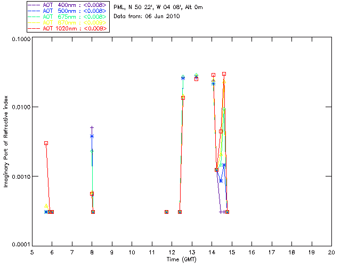Click the red square marker just after time 13

pyautogui.click(x=197, y=79)
